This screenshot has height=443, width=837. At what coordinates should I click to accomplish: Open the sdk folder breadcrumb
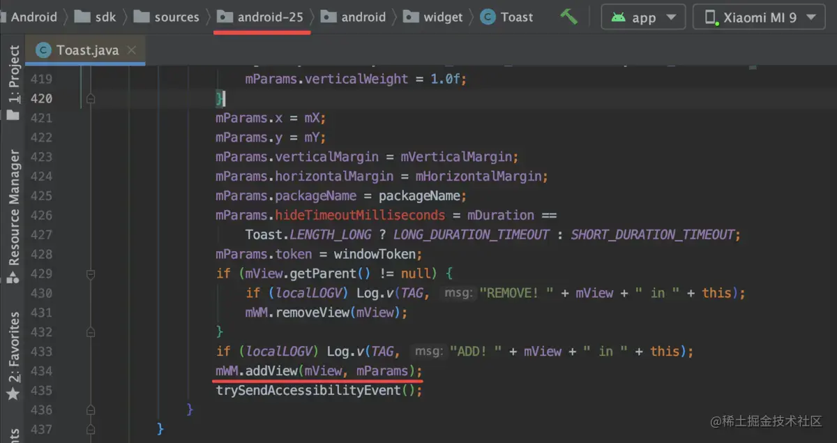pyautogui.click(x=95, y=17)
